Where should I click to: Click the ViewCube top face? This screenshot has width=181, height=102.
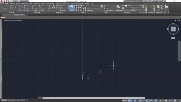[x=173, y=29]
